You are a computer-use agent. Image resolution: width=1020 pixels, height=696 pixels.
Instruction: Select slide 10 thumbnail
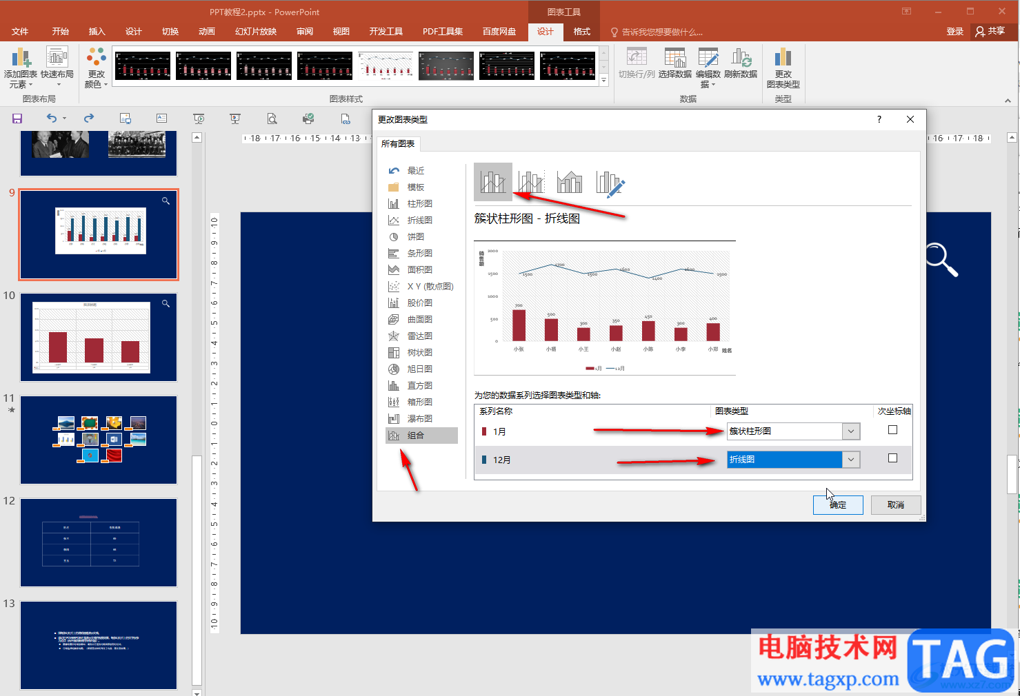pyautogui.click(x=99, y=337)
